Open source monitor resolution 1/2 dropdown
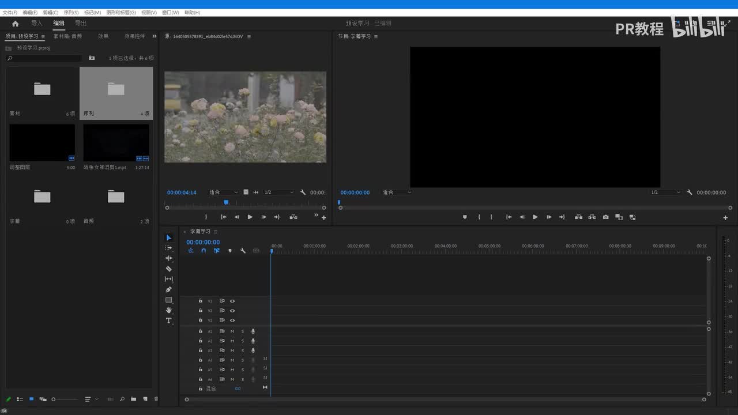 tap(279, 193)
